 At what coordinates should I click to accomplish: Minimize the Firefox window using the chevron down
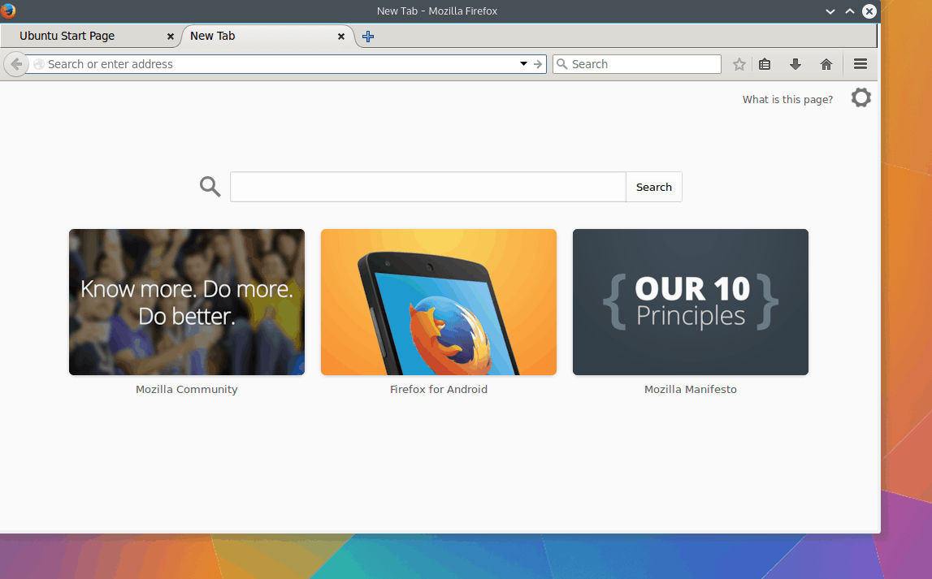(830, 11)
